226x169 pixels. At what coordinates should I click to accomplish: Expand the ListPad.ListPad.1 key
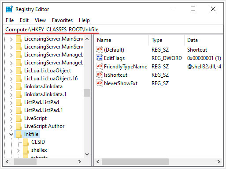(x=11, y=111)
